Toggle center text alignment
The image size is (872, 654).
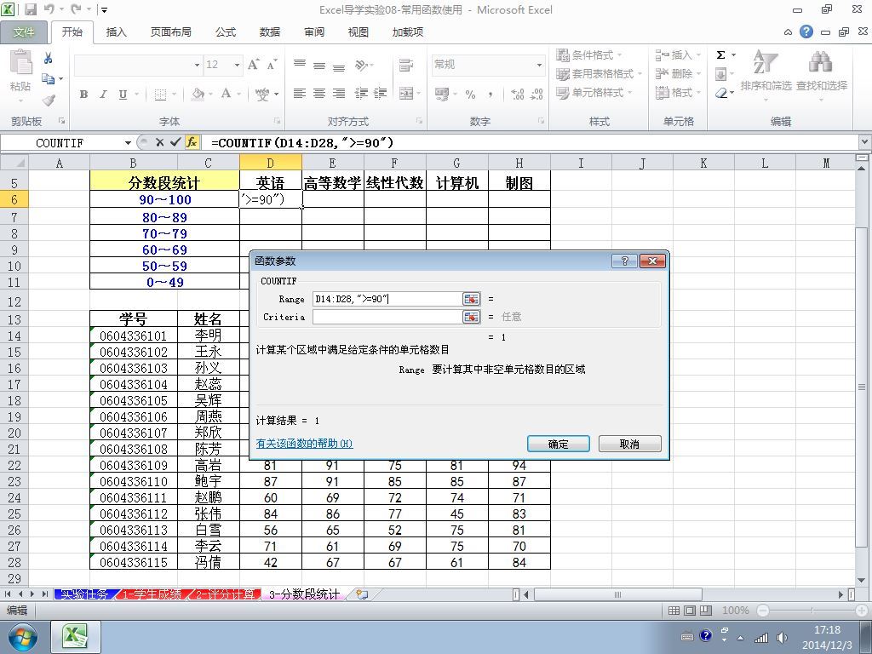click(x=319, y=94)
